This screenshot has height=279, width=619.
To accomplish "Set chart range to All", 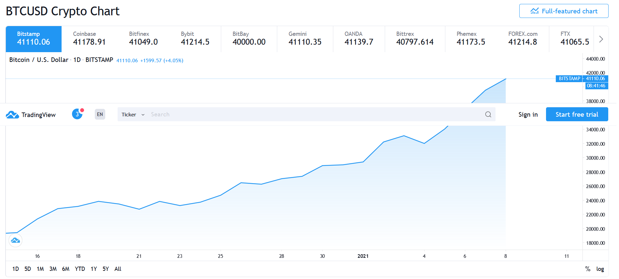I will pyautogui.click(x=118, y=269).
